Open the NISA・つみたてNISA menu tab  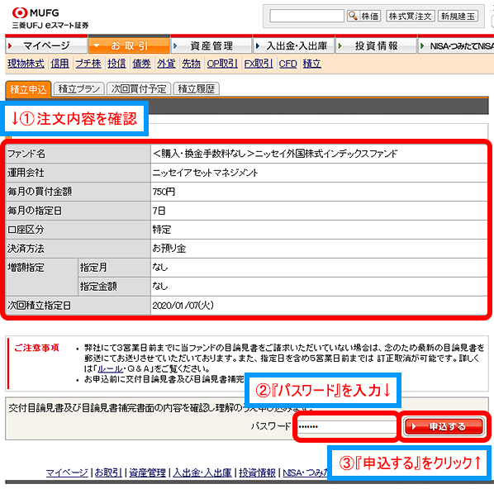[x=456, y=45]
